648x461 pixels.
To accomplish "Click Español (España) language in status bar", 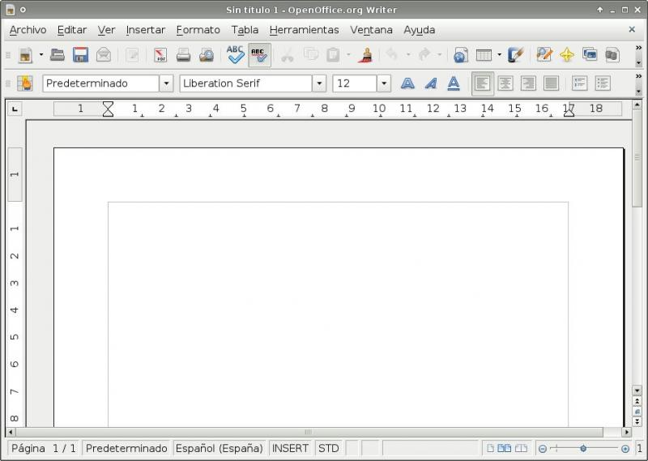I will [219, 449].
